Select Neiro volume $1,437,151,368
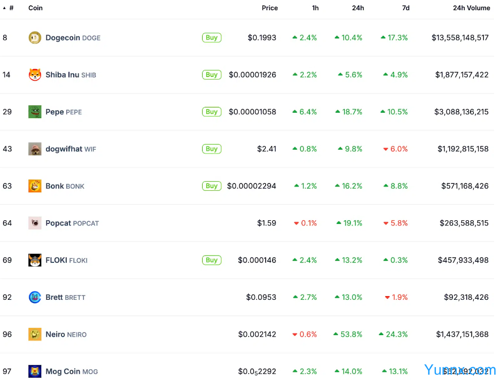501x380 pixels. coord(463,334)
